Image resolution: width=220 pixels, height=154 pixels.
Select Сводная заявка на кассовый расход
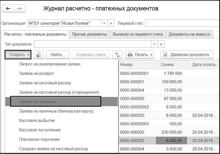61,149
